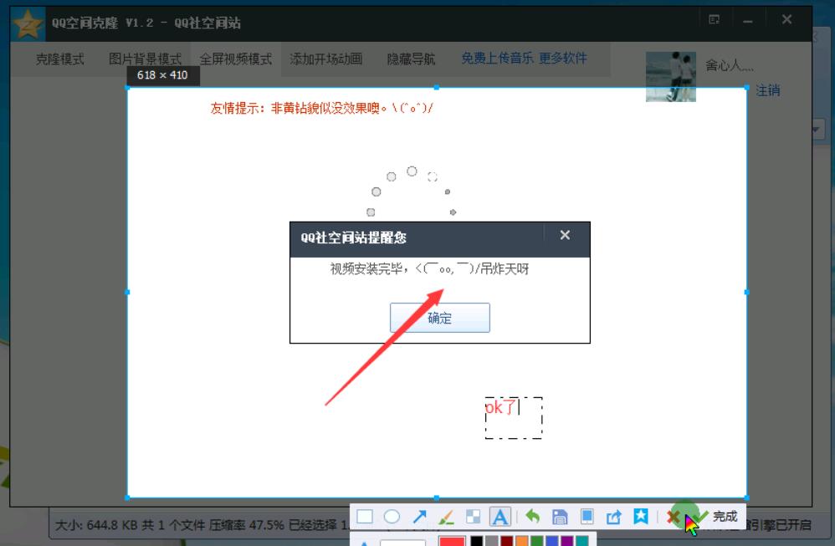Image resolution: width=835 pixels, height=546 pixels.
Task: Select the text 'A' annotation tool
Action: [x=499, y=517]
